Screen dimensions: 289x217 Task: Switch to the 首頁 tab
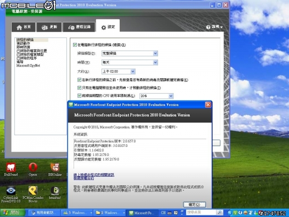pyautogui.click(x=23, y=27)
